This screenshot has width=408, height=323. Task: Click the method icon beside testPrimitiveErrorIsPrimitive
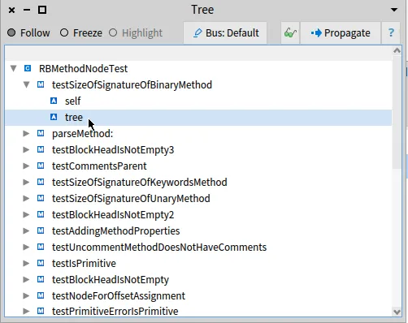point(41,311)
